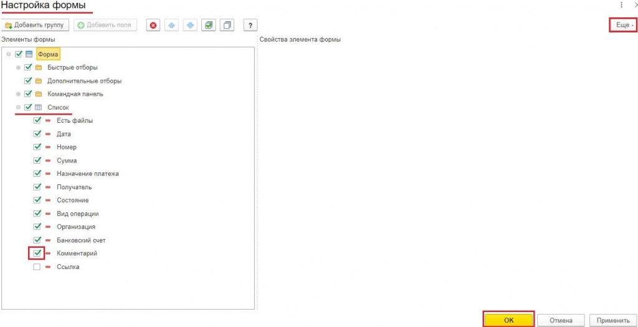Select the Банковский счет row
Screen dimensions: 638x327
point(82,240)
